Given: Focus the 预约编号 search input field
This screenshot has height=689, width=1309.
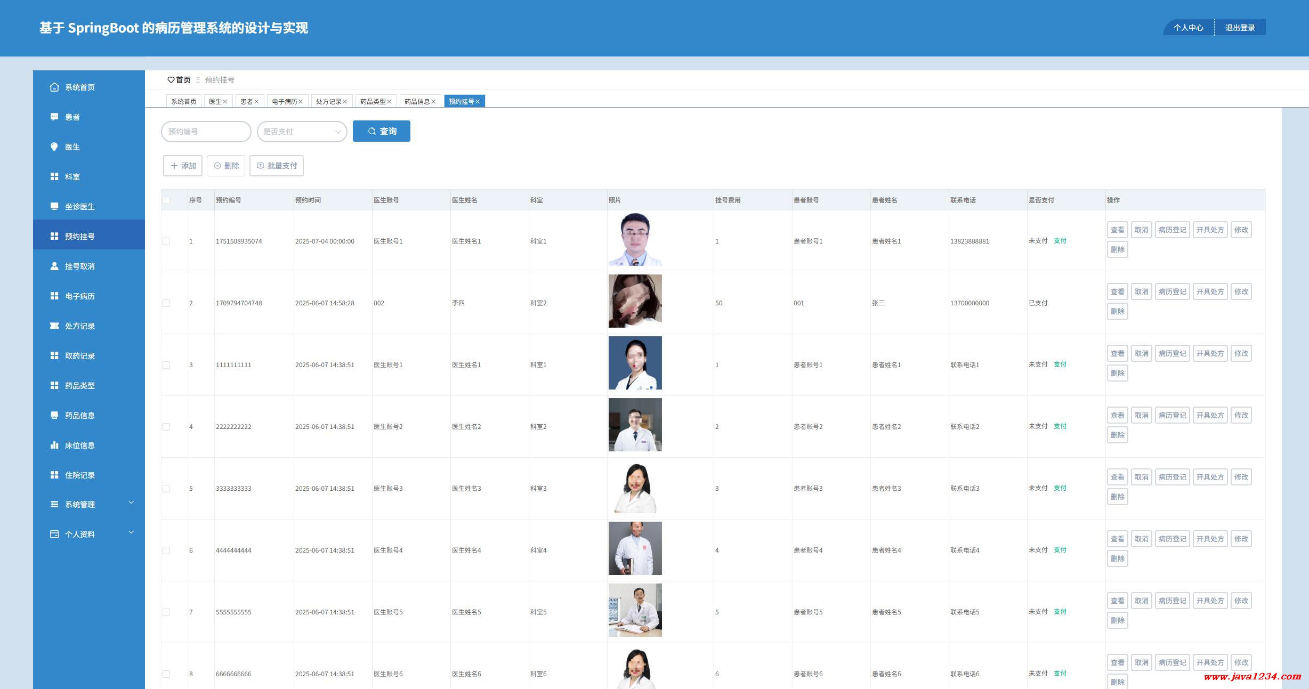Looking at the screenshot, I should pyautogui.click(x=206, y=132).
